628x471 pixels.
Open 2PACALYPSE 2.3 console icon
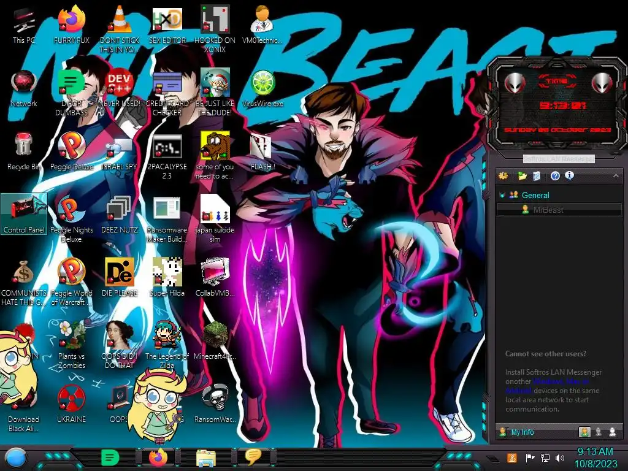click(x=167, y=156)
